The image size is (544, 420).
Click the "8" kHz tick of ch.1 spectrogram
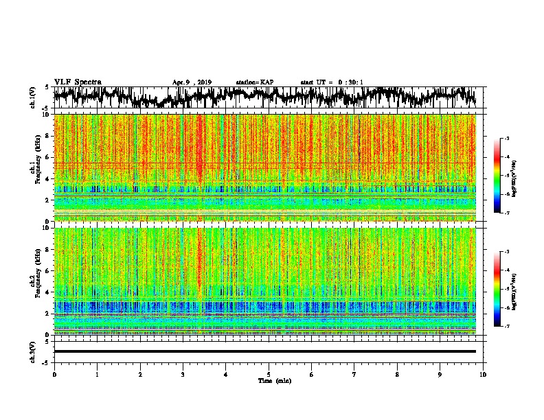click(48, 136)
